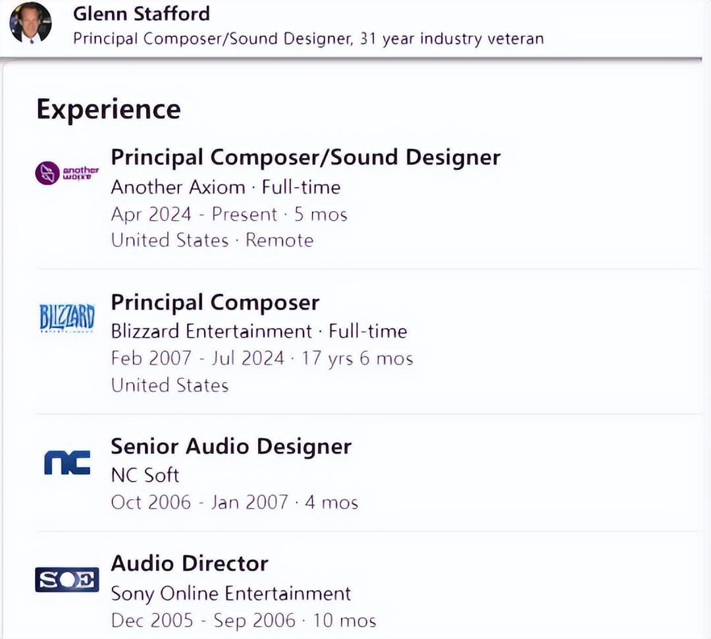This screenshot has height=639, width=711.
Task: Select the Principal Composer/Sound Designer job title
Action: pos(305,157)
